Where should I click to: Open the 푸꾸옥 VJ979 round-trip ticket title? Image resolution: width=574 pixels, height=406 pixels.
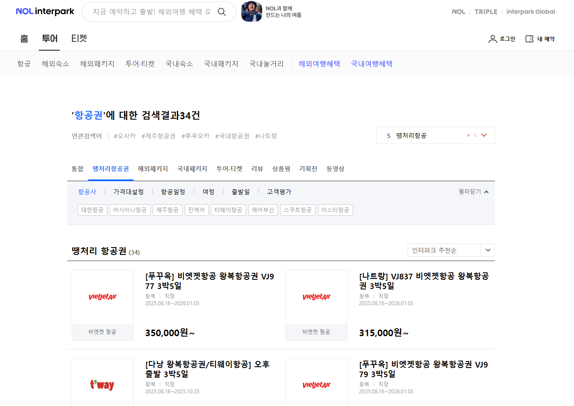click(x=423, y=369)
